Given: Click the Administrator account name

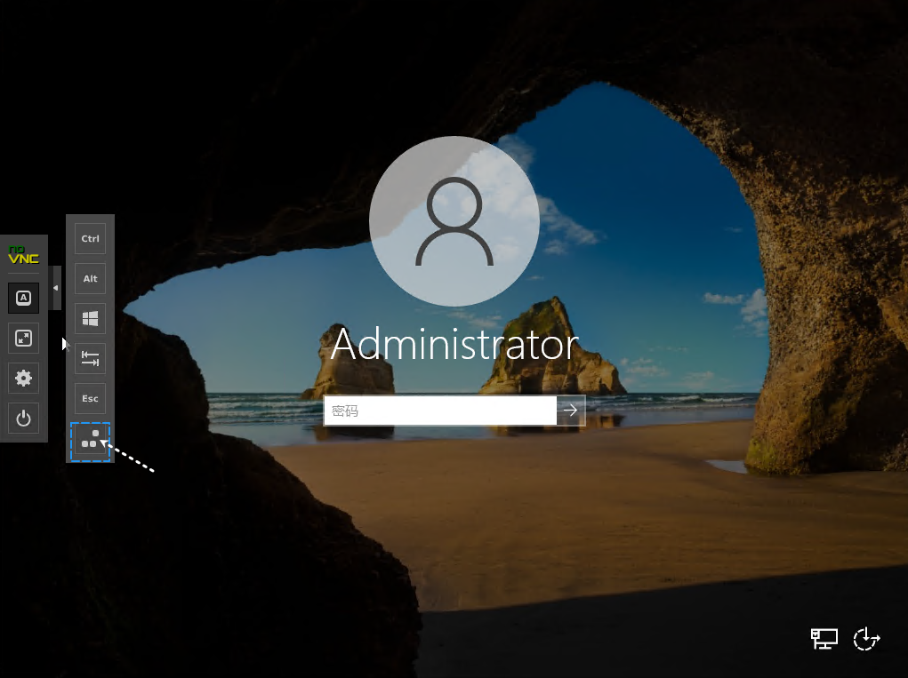Looking at the screenshot, I should pos(454,346).
